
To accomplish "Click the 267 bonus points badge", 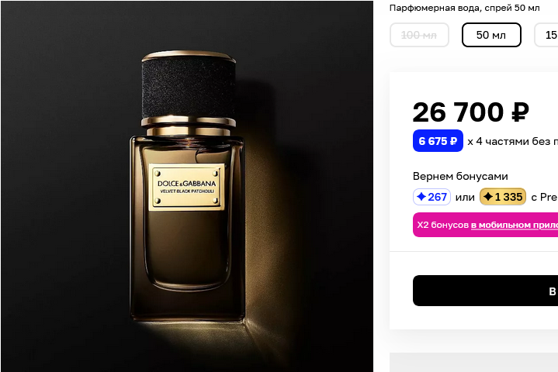I will coord(432,197).
